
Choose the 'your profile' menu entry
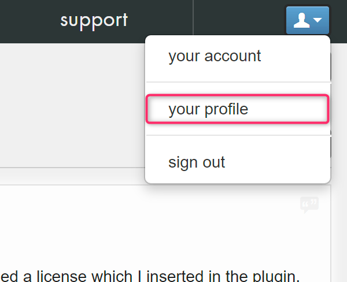(x=238, y=109)
